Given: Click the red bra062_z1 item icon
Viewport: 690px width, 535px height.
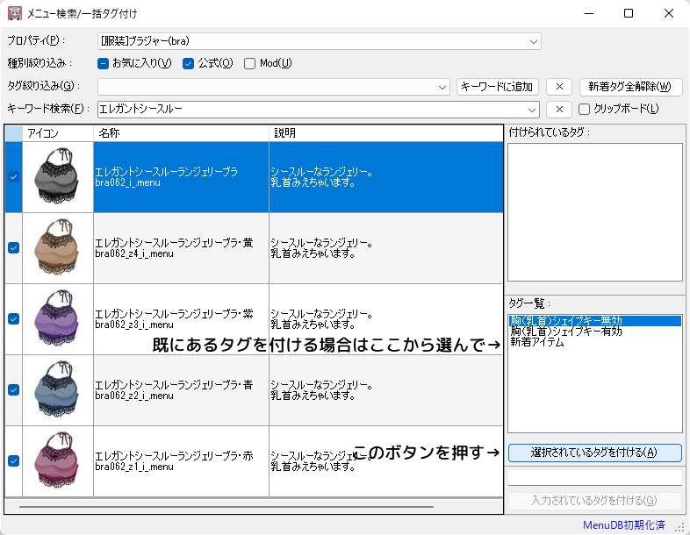Looking at the screenshot, I should [58, 461].
